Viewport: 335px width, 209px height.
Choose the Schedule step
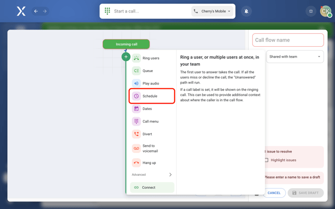(152, 96)
